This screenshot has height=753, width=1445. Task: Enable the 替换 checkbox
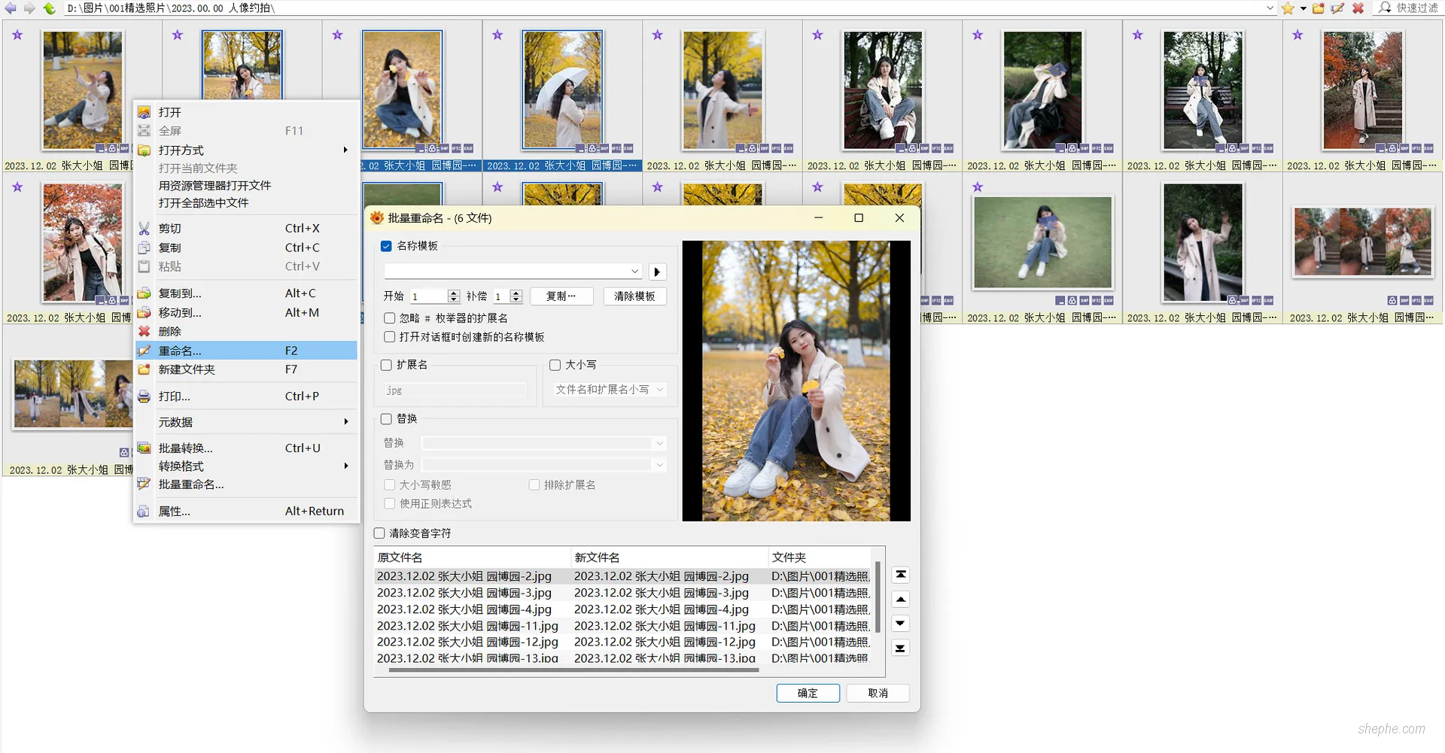coord(387,419)
